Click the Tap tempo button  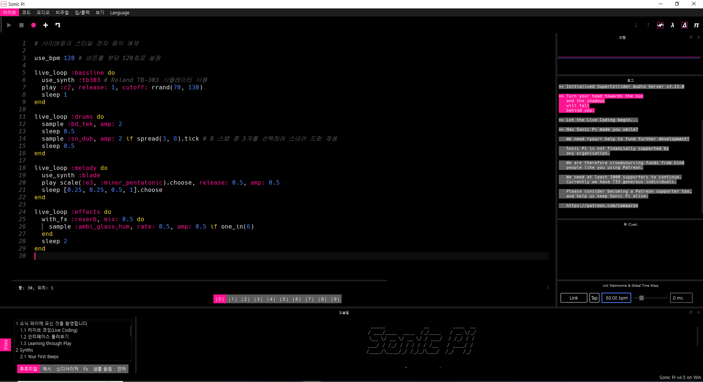click(594, 298)
